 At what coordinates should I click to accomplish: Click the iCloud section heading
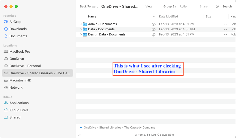8,97
